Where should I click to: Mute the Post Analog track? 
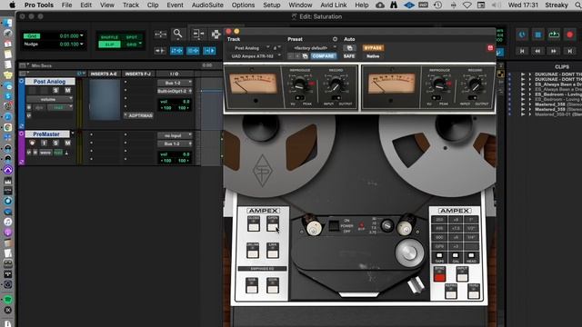[67, 90]
